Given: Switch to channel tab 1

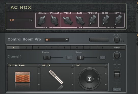Looking at the screenshot, I should click(13, 47).
